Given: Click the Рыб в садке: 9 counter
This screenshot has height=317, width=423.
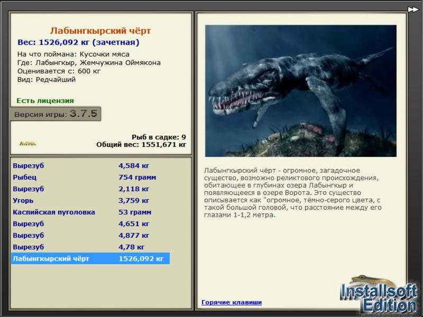Looking at the screenshot, I should tap(159, 137).
